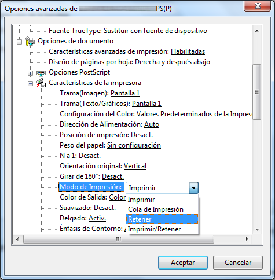Click Desact. value for N a 1
This screenshot has width=275, height=280.
[x=90, y=156]
